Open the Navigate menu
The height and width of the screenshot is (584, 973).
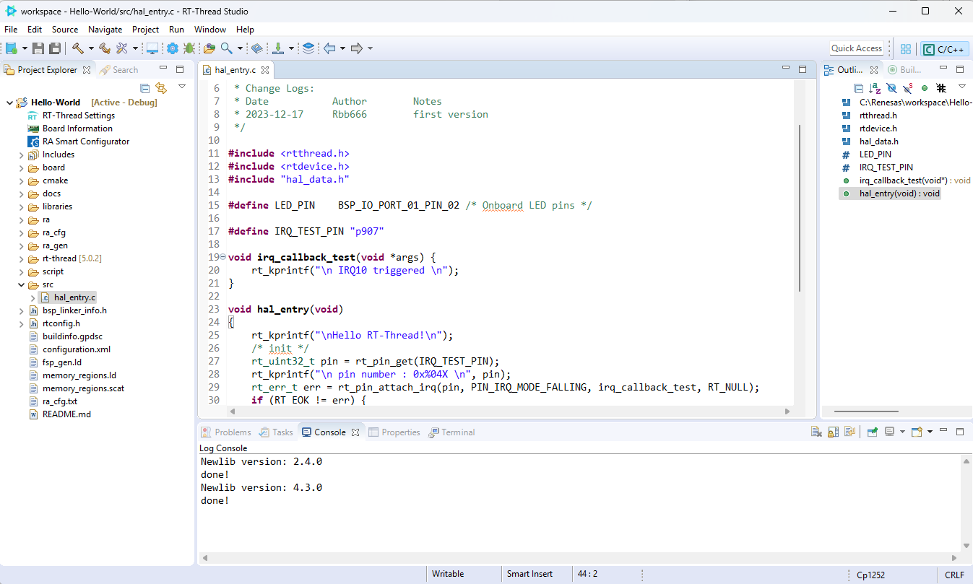[105, 30]
